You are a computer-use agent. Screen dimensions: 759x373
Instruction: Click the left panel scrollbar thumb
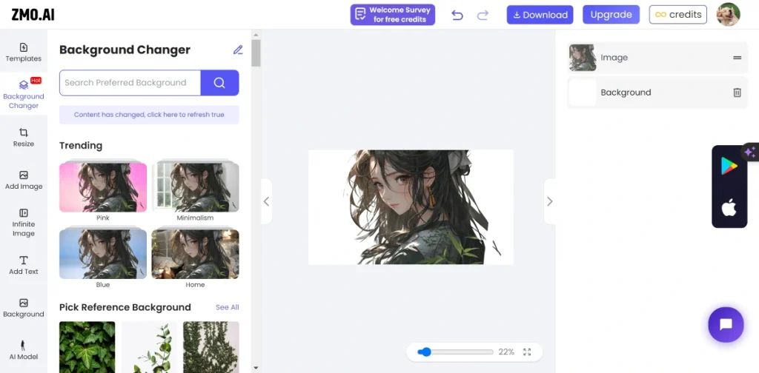[x=256, y=53]
